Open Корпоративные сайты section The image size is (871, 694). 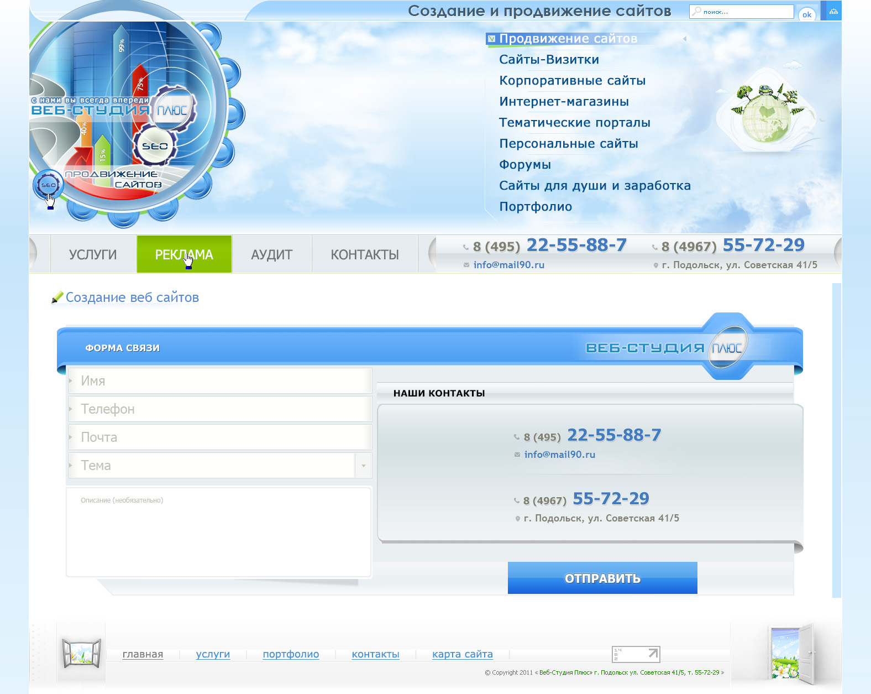click(572, 81)
